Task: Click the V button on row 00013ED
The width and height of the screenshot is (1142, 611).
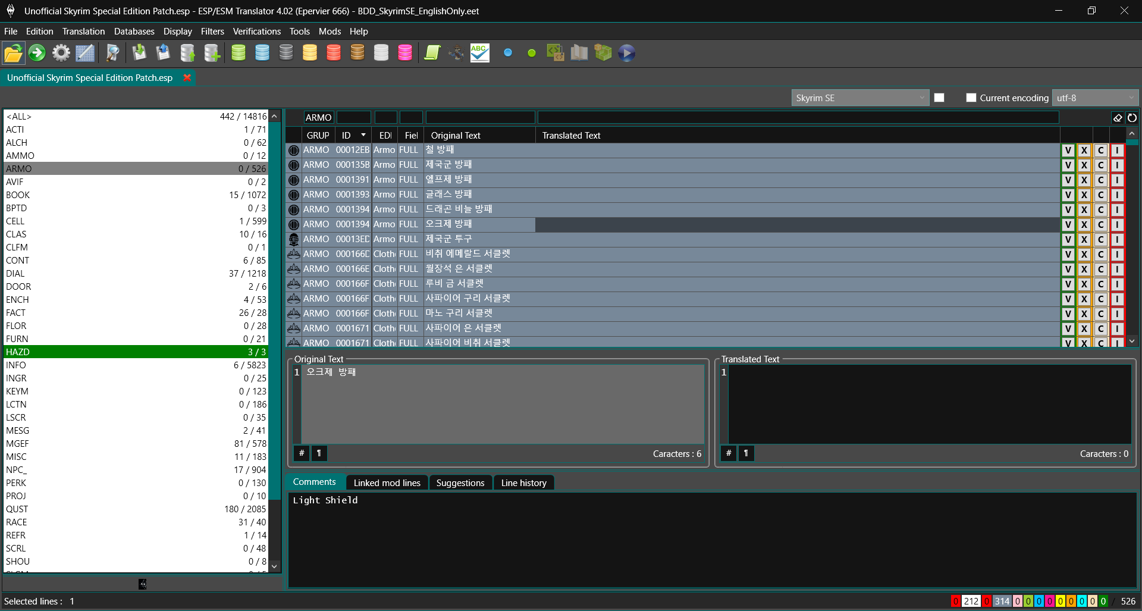Action: coord(1068,239)
